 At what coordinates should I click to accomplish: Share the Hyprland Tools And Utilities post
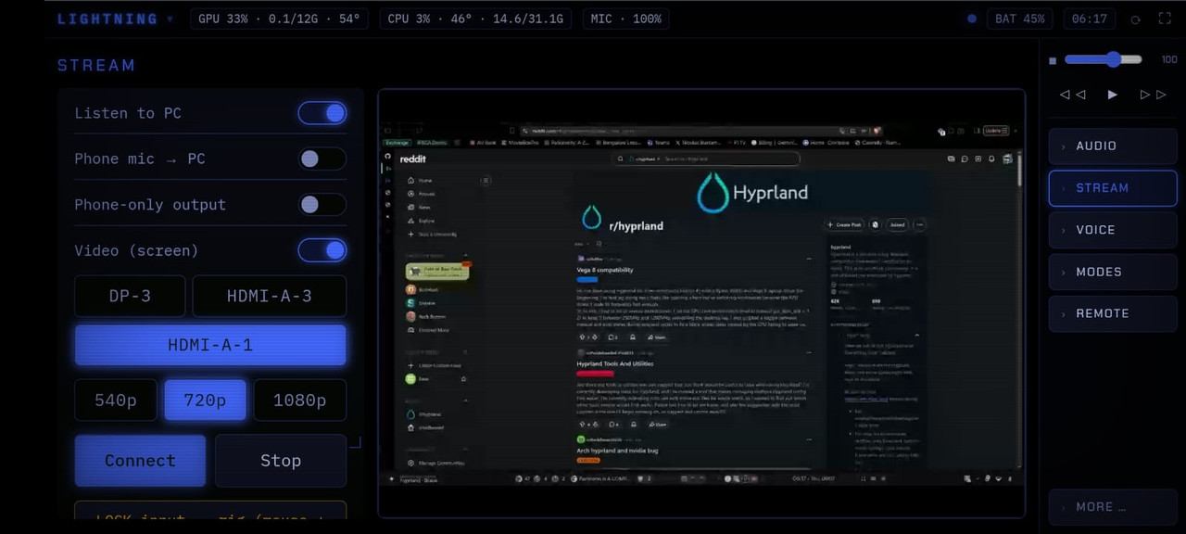(x=657, y=425)
